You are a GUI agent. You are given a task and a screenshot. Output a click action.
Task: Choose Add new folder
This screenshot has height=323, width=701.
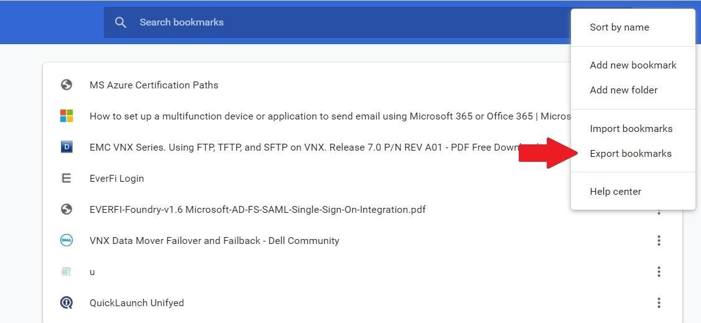pos(623,90)
